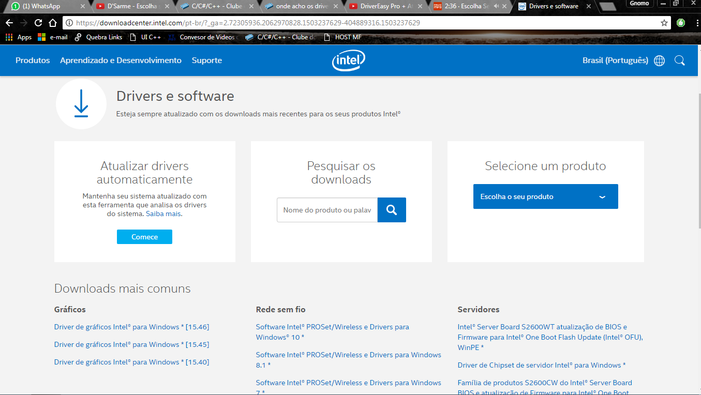The width and height of the screenshot is (701, 395).
Task: Click the Downloads mais comuns heading
Action: coord(122,288)
